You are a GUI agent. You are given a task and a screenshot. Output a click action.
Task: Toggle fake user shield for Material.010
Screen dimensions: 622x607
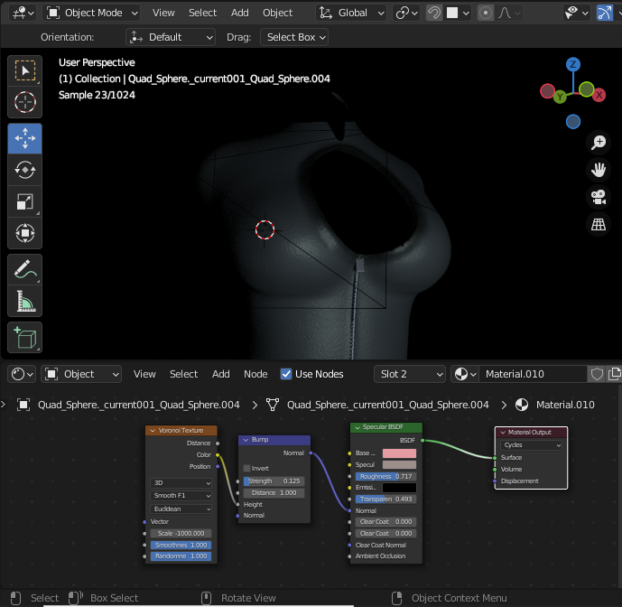tap(597, 374)
